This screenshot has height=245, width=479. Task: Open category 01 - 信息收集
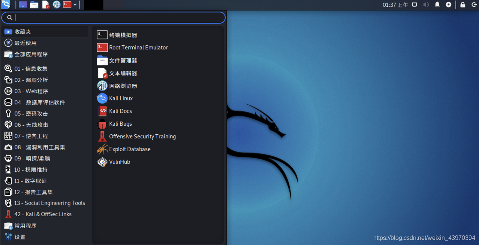[x=45, y=69]
